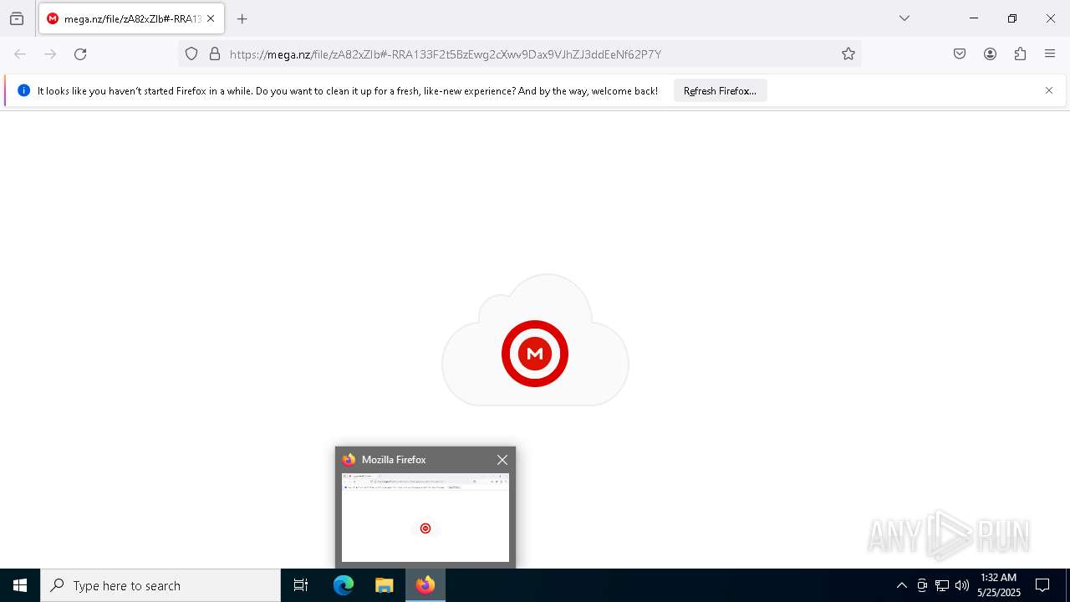
Task: Open Firefox application hamburger menu
Action: (x=1050, y=54)
